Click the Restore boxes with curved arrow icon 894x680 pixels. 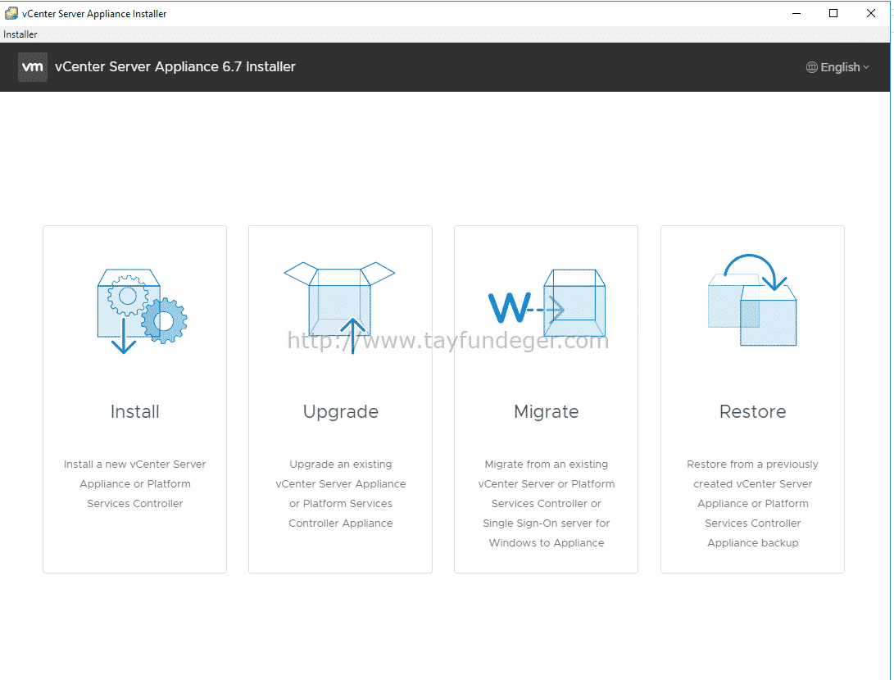coord(752,300)
